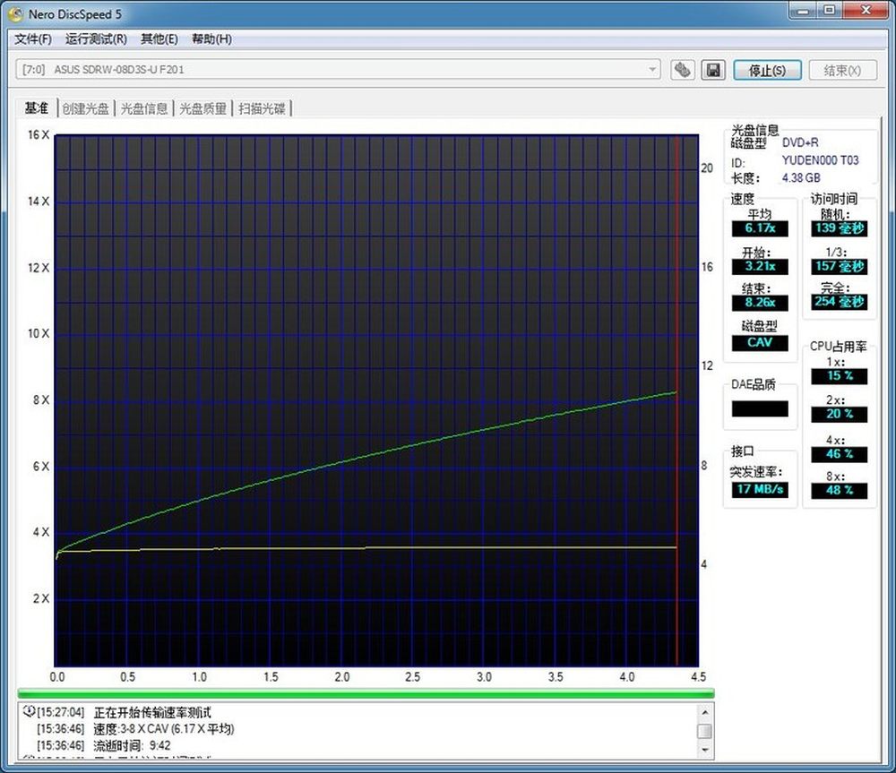Click the random access time 139 毫秒
Screen dimensions: 896x773
[x=840, y=228]
